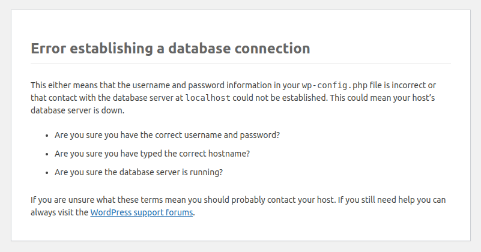Click the bullet dot before the hostname question
481x252 pixels.
(46, 154)
